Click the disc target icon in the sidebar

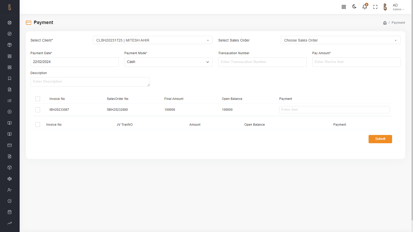coord(10,112)
